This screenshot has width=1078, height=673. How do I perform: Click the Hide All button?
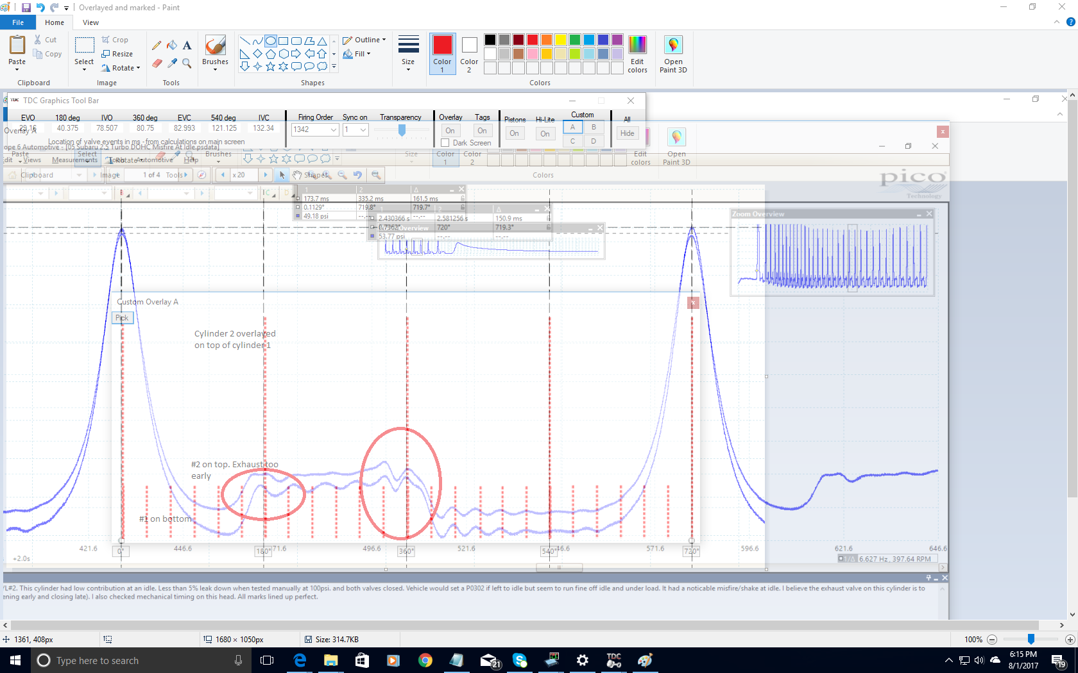627,133
